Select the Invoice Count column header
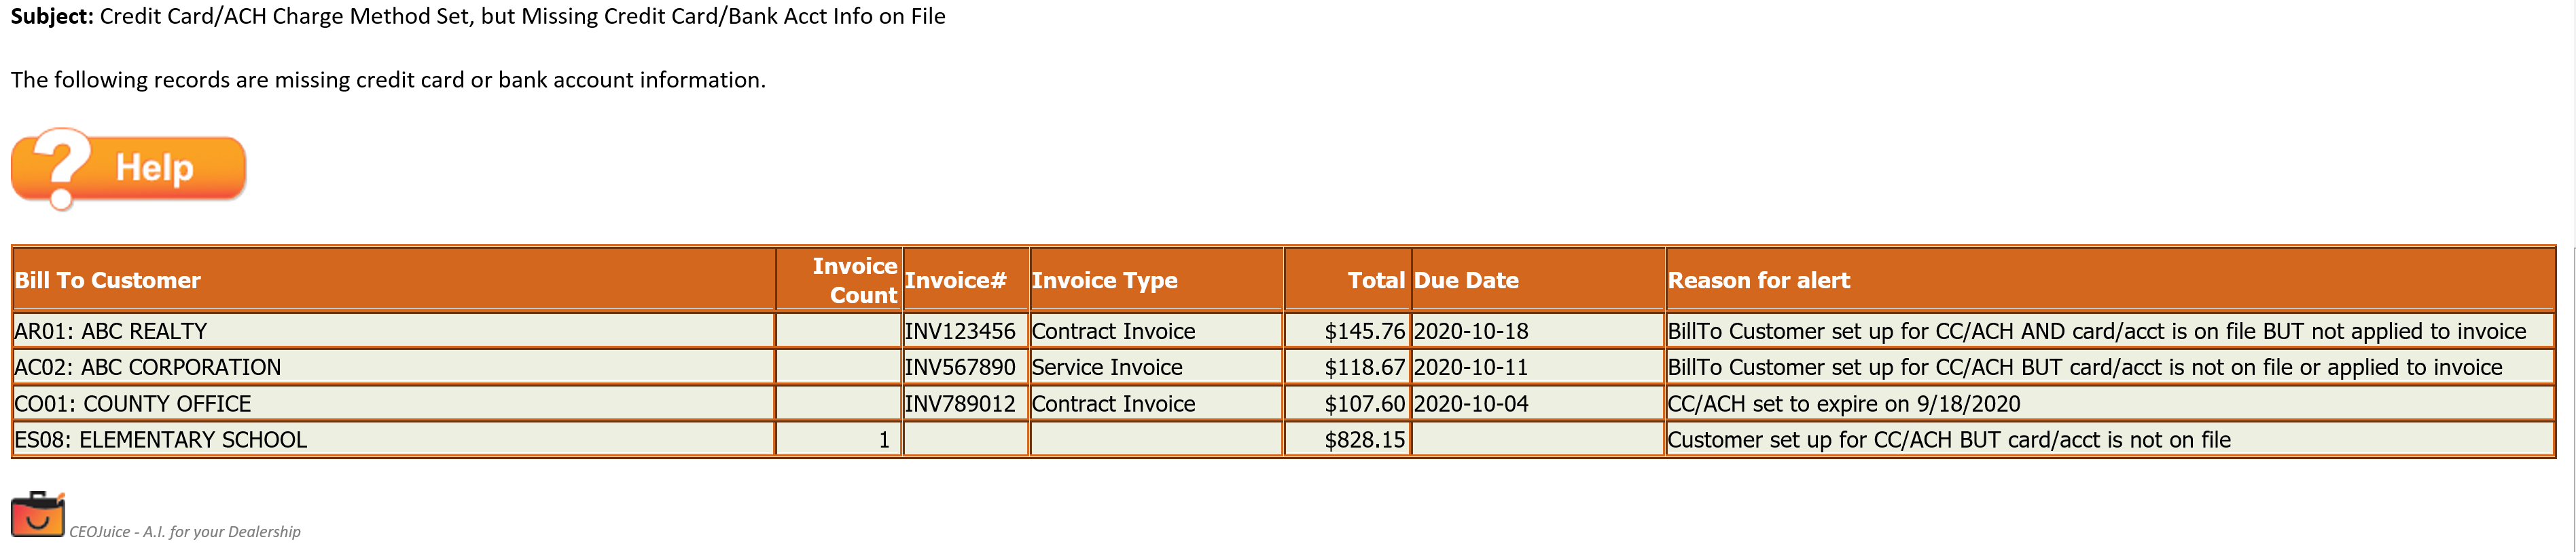Viewport: 2576px width, 552px height. coord(839,279)
